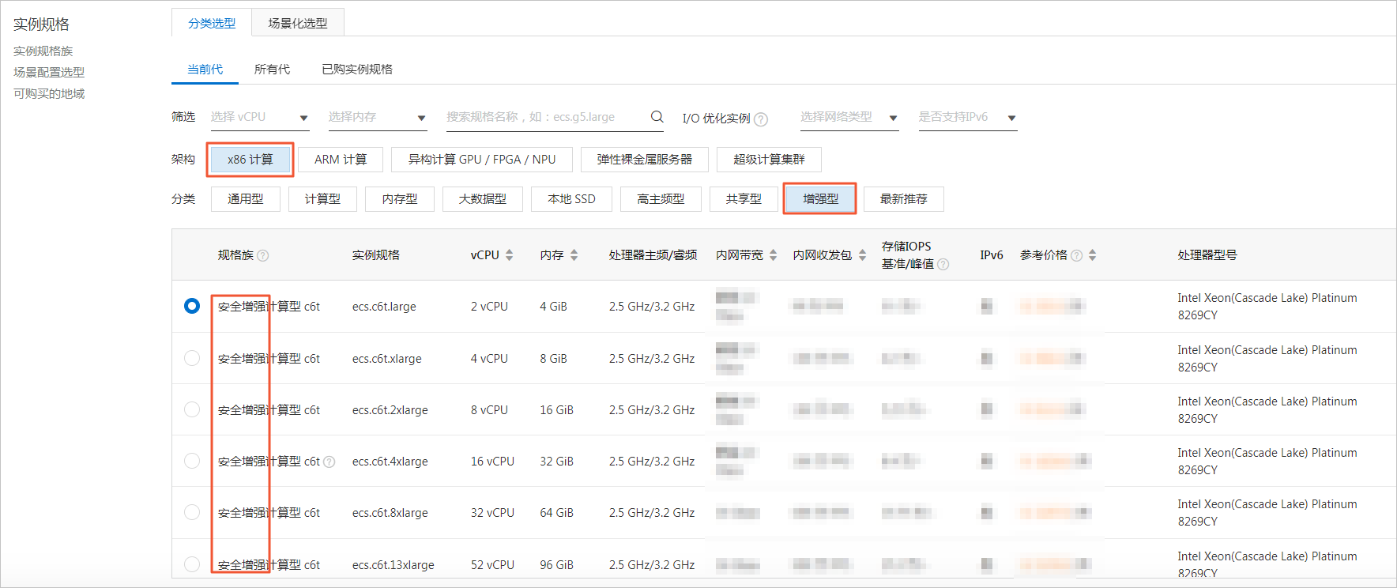Select radio for ecs.c6t.2xlarge row
This screenshot has width=1397, height=588.
pyautogui.click(x=192, y=409)
